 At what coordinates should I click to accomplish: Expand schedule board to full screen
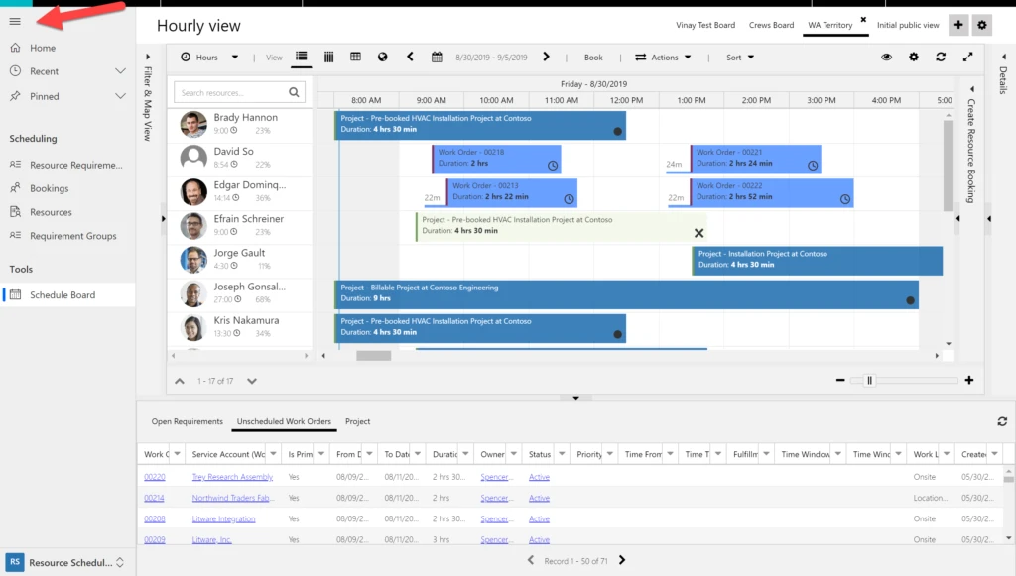(968, 58)
